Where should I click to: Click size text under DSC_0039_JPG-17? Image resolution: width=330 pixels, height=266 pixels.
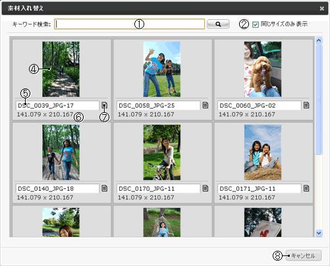point(45,114)
